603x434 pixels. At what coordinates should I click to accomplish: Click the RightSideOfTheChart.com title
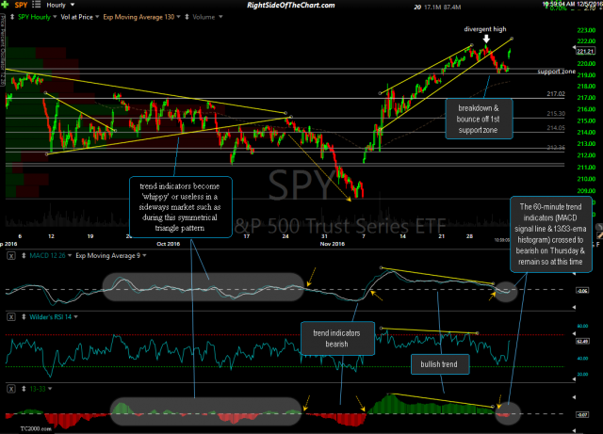[291, 6]
